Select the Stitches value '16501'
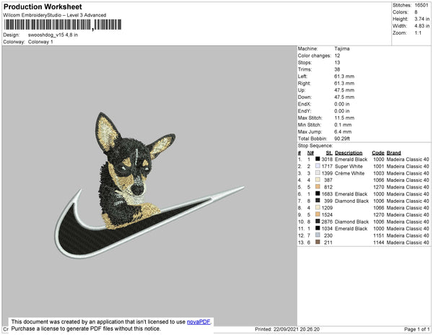Image resolution: width=433 pixels, height=335 pixels. pyautogui.click(x=421, y=5)
